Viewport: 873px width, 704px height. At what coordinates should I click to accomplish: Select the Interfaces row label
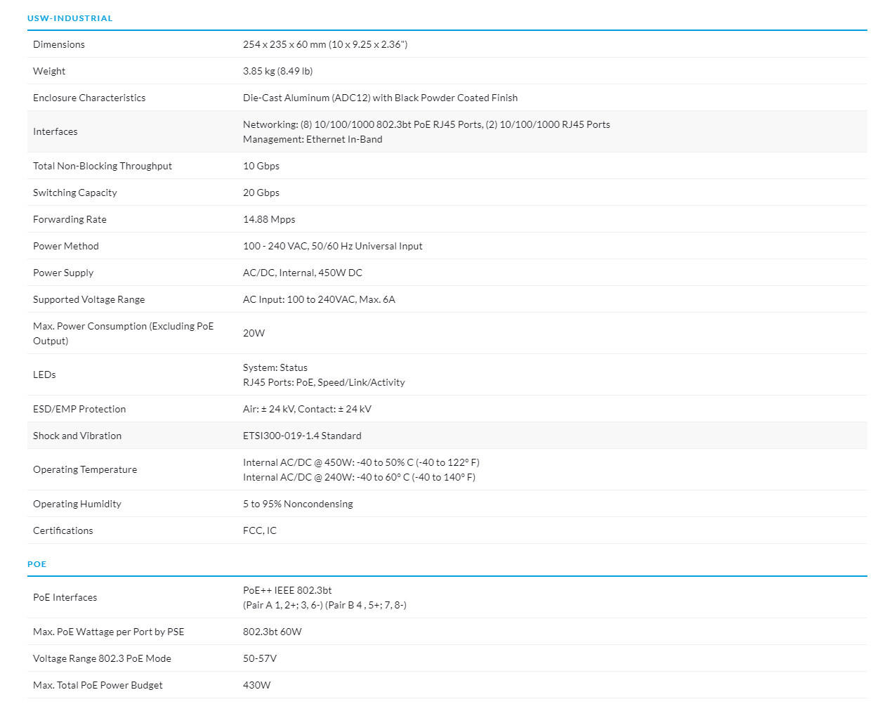(x=55, y=131)
